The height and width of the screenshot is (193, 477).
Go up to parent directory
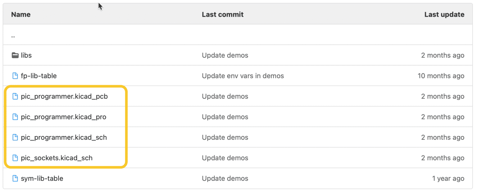(13, 35)
